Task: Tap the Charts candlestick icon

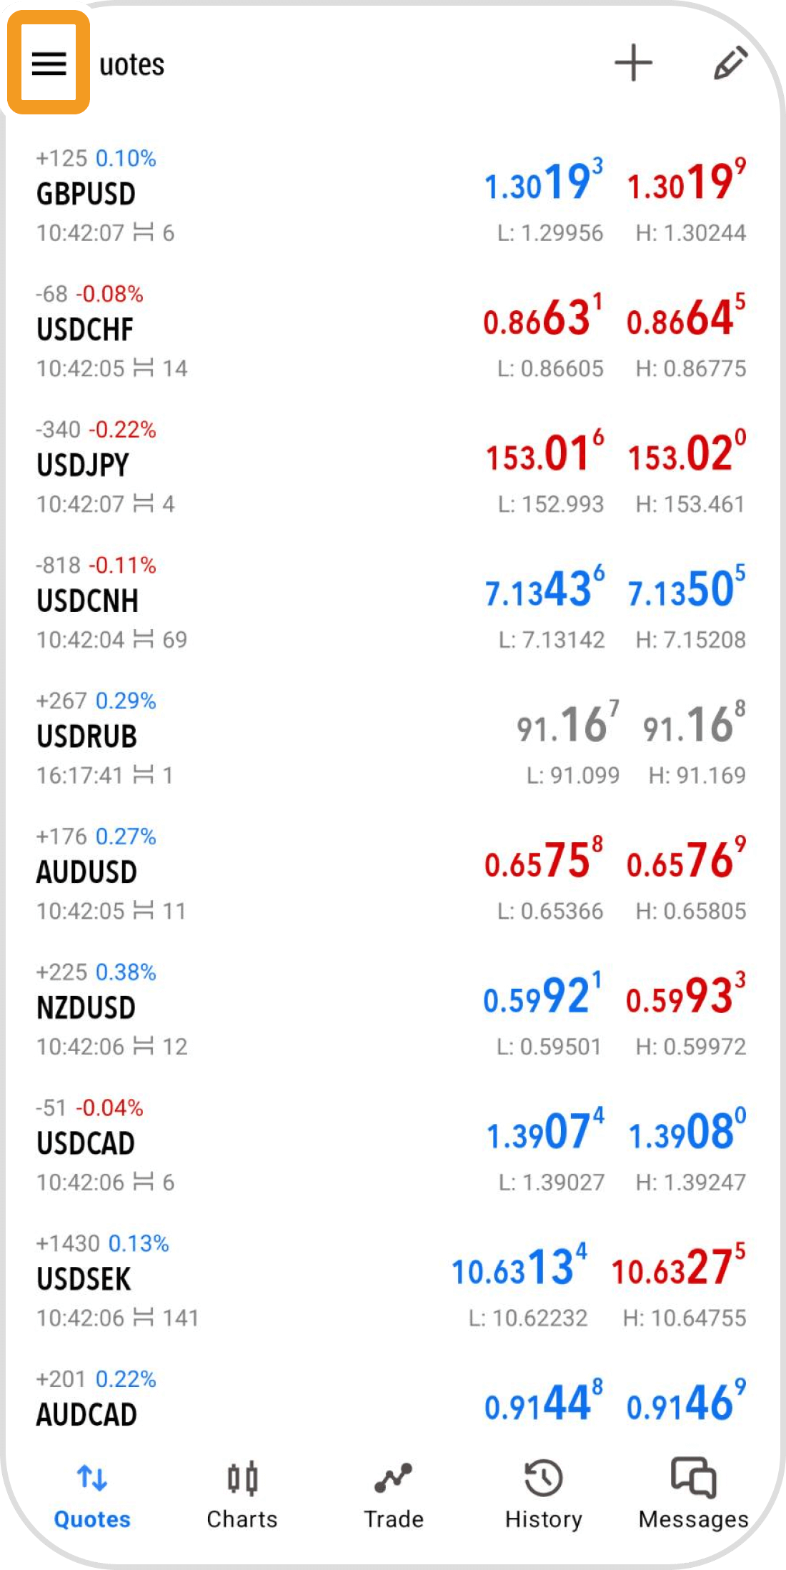Action: 242,1478
